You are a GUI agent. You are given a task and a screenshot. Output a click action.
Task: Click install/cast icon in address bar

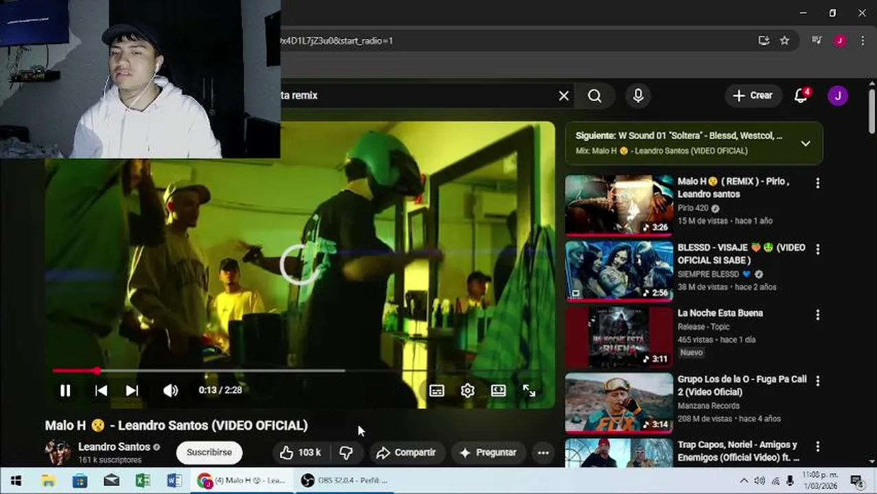click(764, 41)
